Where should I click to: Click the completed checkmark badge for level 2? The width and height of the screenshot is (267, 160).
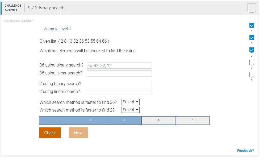(251, 38)
